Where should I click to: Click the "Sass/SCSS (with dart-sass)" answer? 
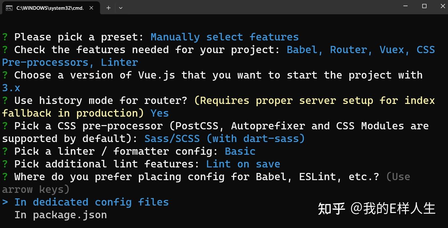224,139
